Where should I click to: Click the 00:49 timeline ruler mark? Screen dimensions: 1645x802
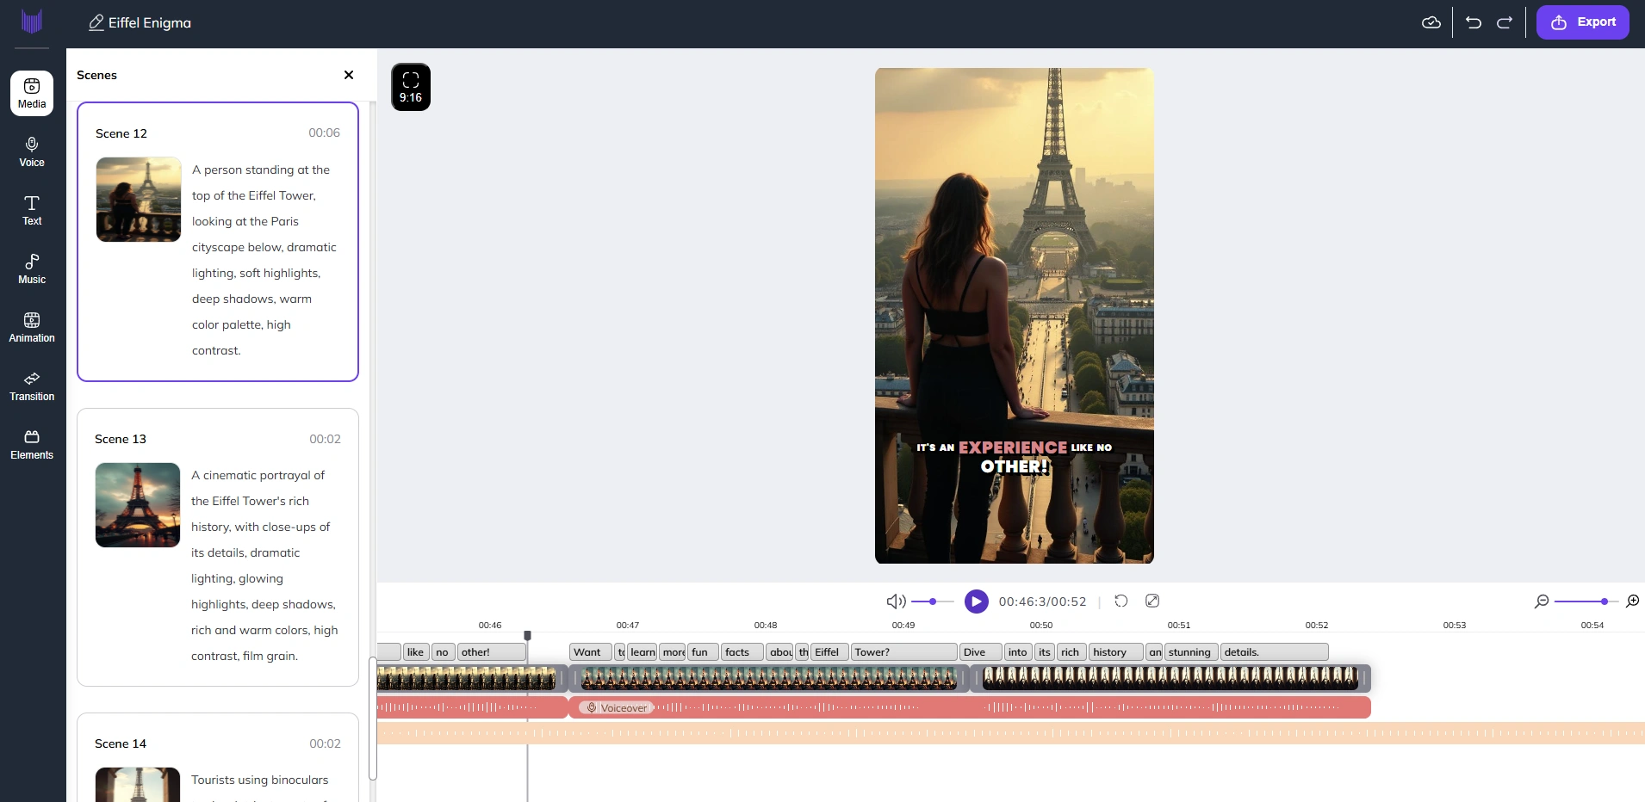(903, 625)
